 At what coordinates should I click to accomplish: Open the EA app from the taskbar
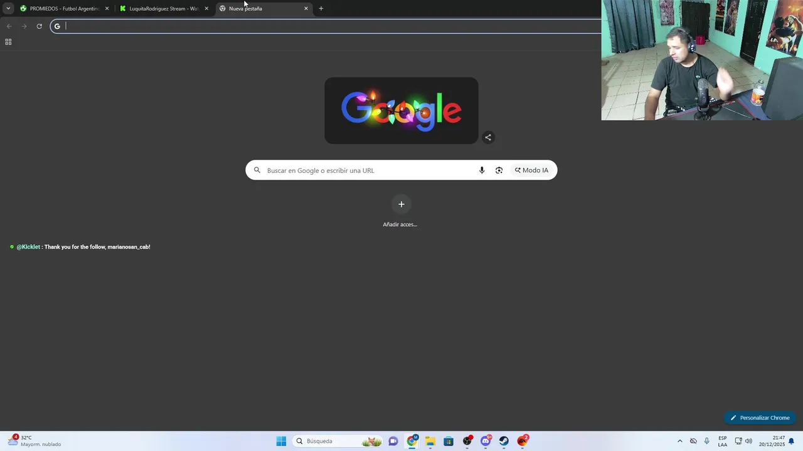(523, 441)
